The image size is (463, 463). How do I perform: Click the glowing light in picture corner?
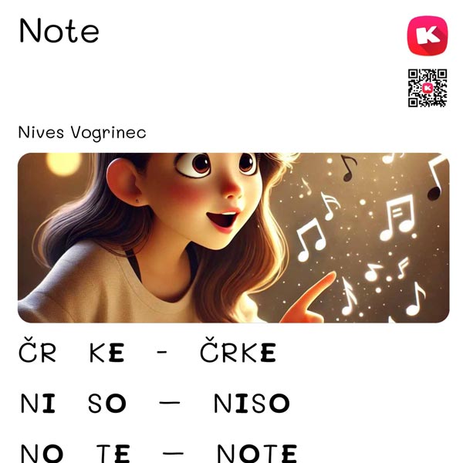pyautogui.click(x=63, y=164)
